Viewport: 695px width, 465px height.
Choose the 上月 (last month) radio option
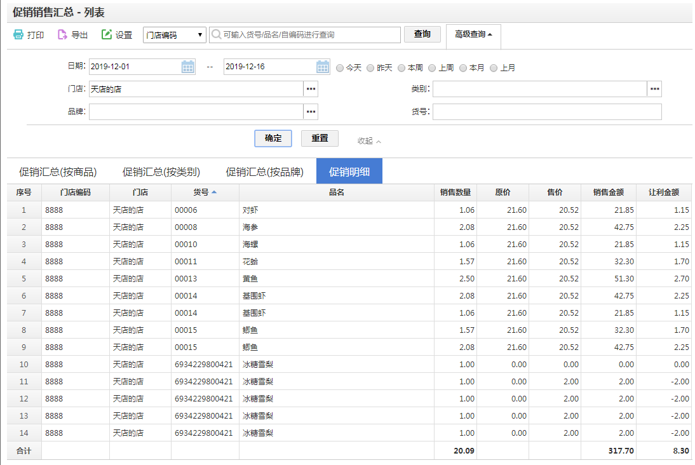click(494, 68)
